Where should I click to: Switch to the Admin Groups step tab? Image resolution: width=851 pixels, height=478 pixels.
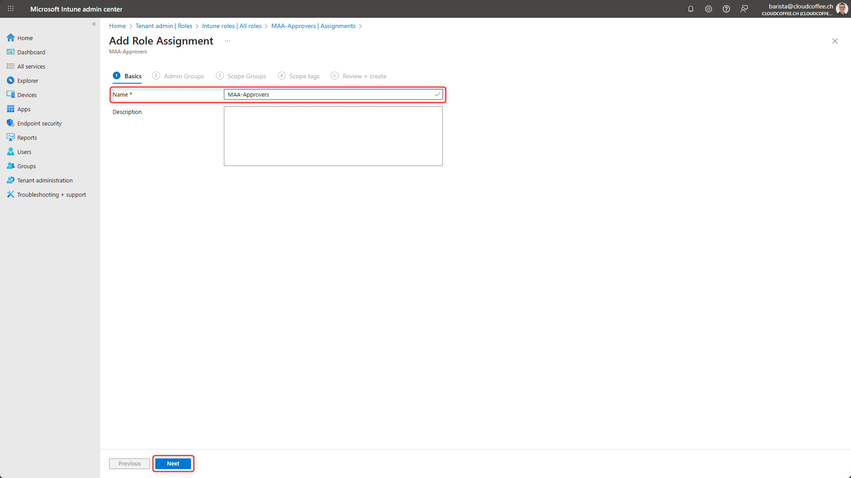tap(183, 76)
